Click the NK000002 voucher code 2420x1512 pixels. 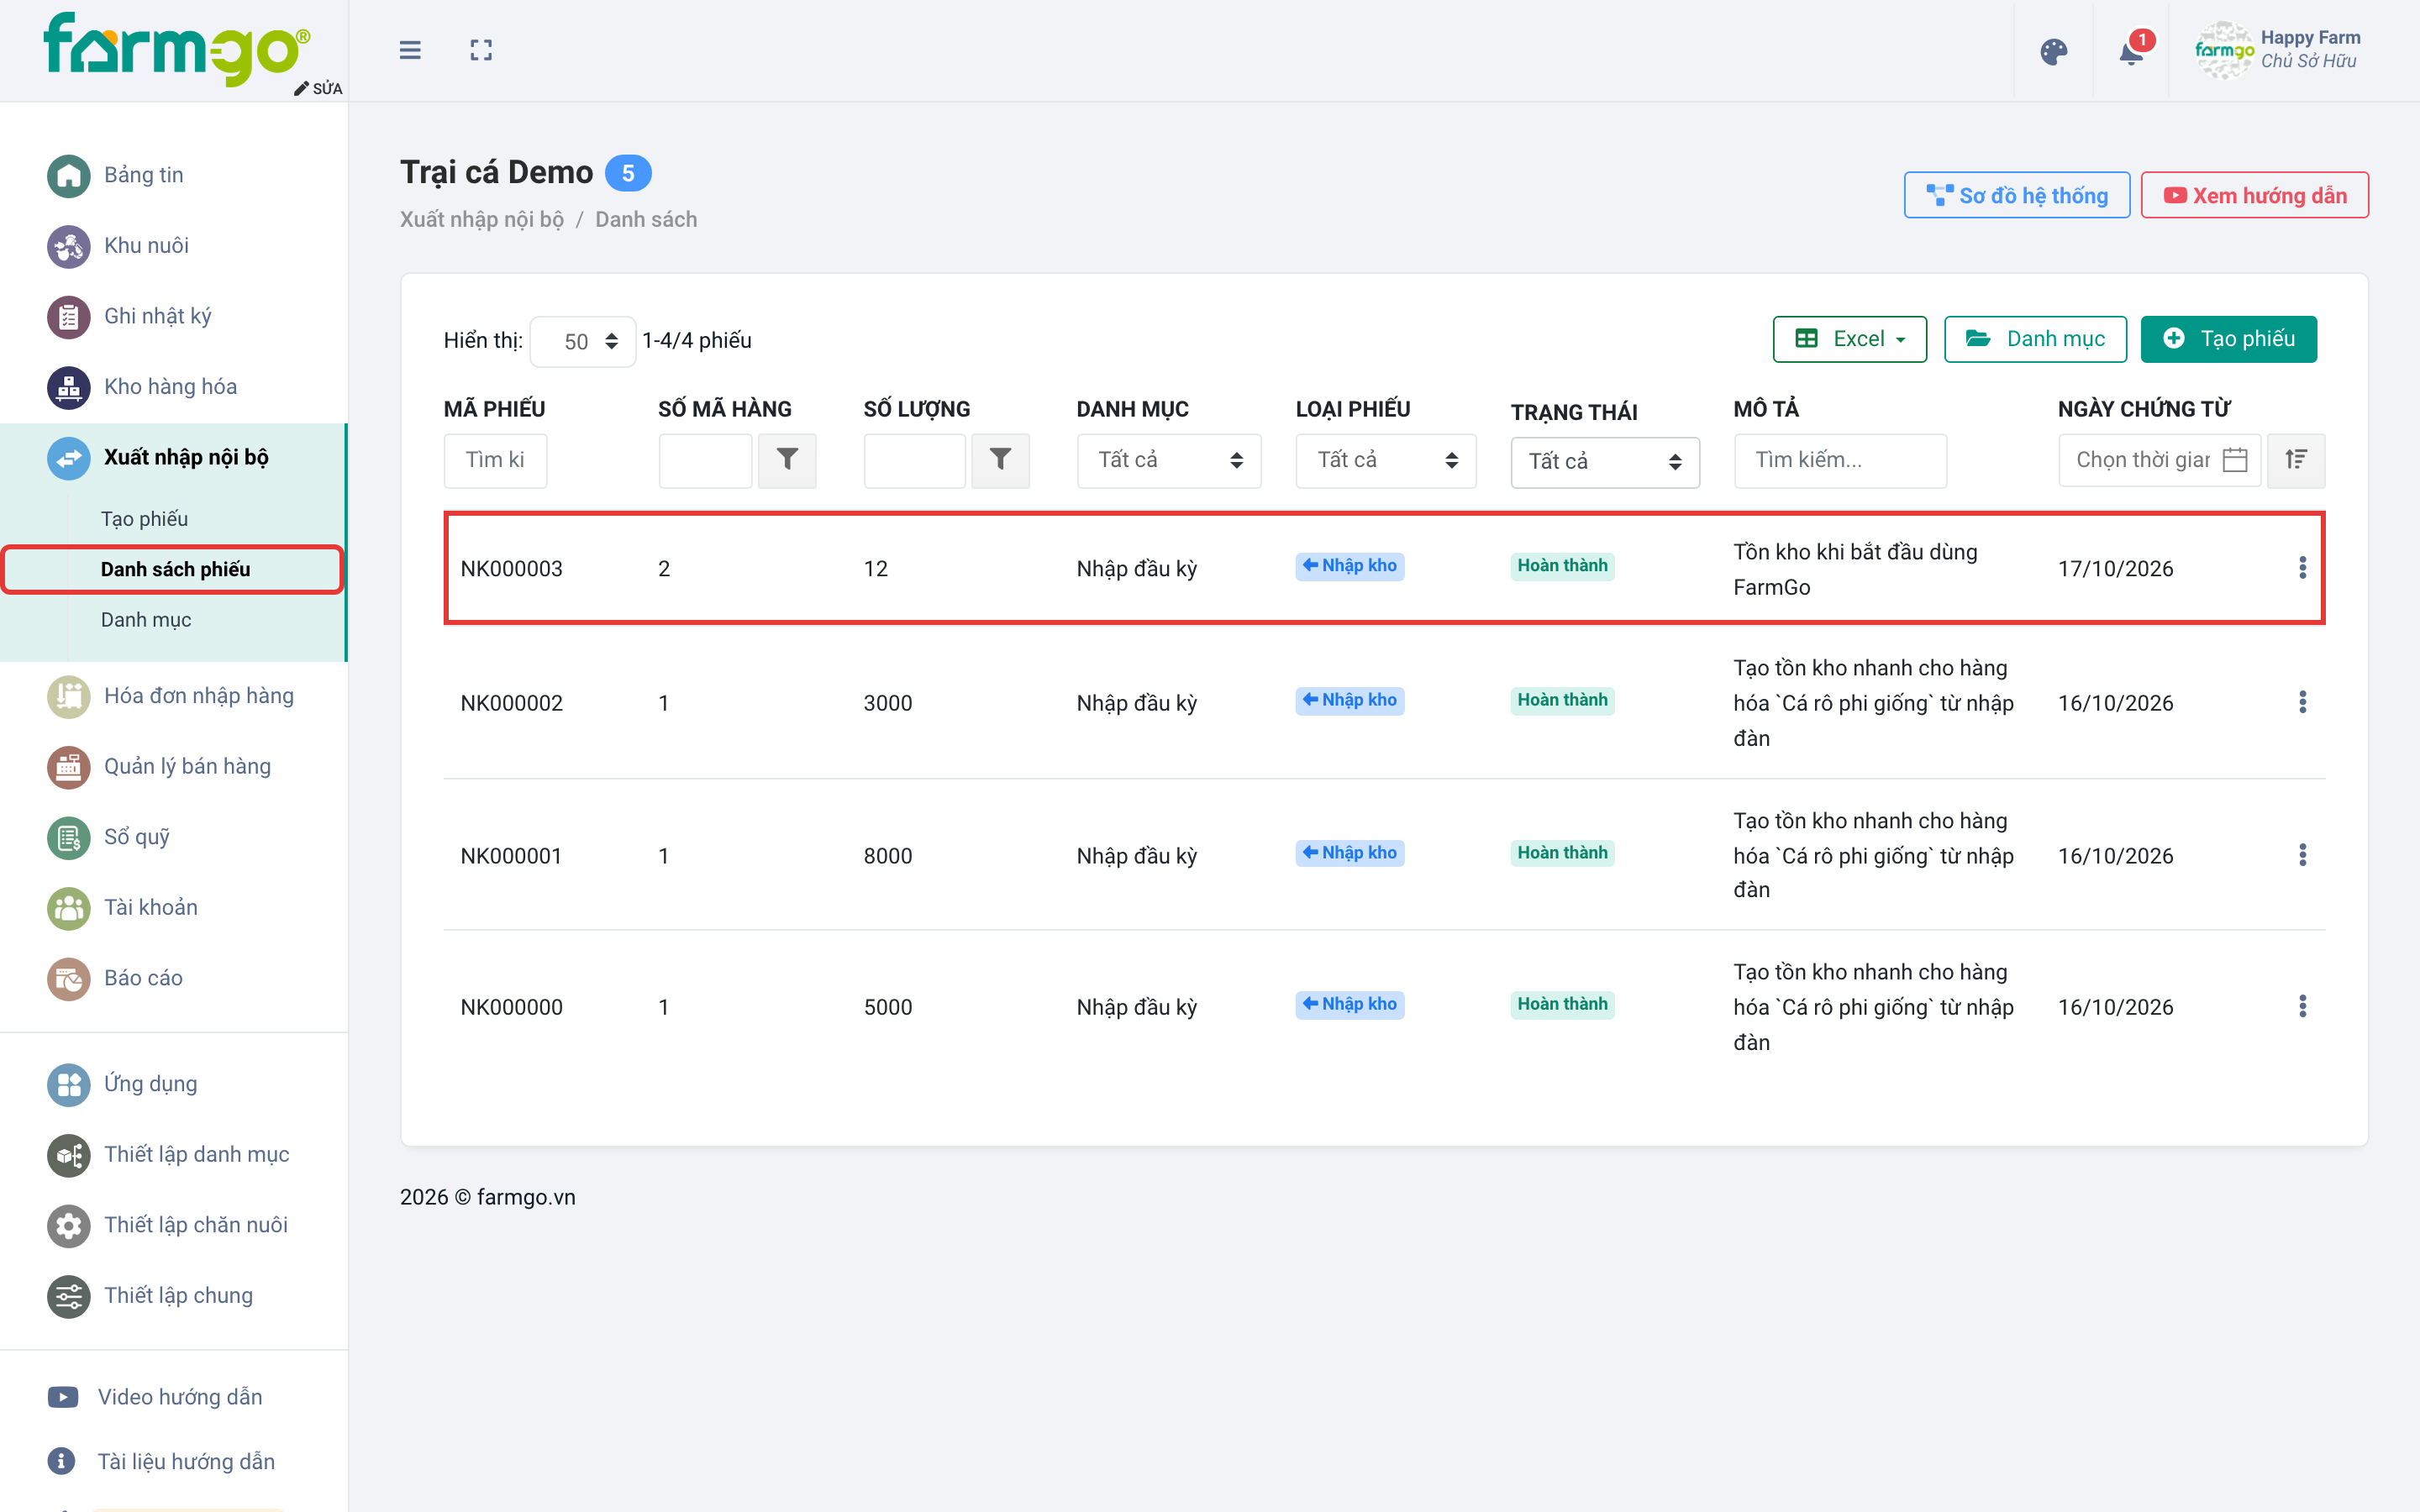[x=511, y=703]
